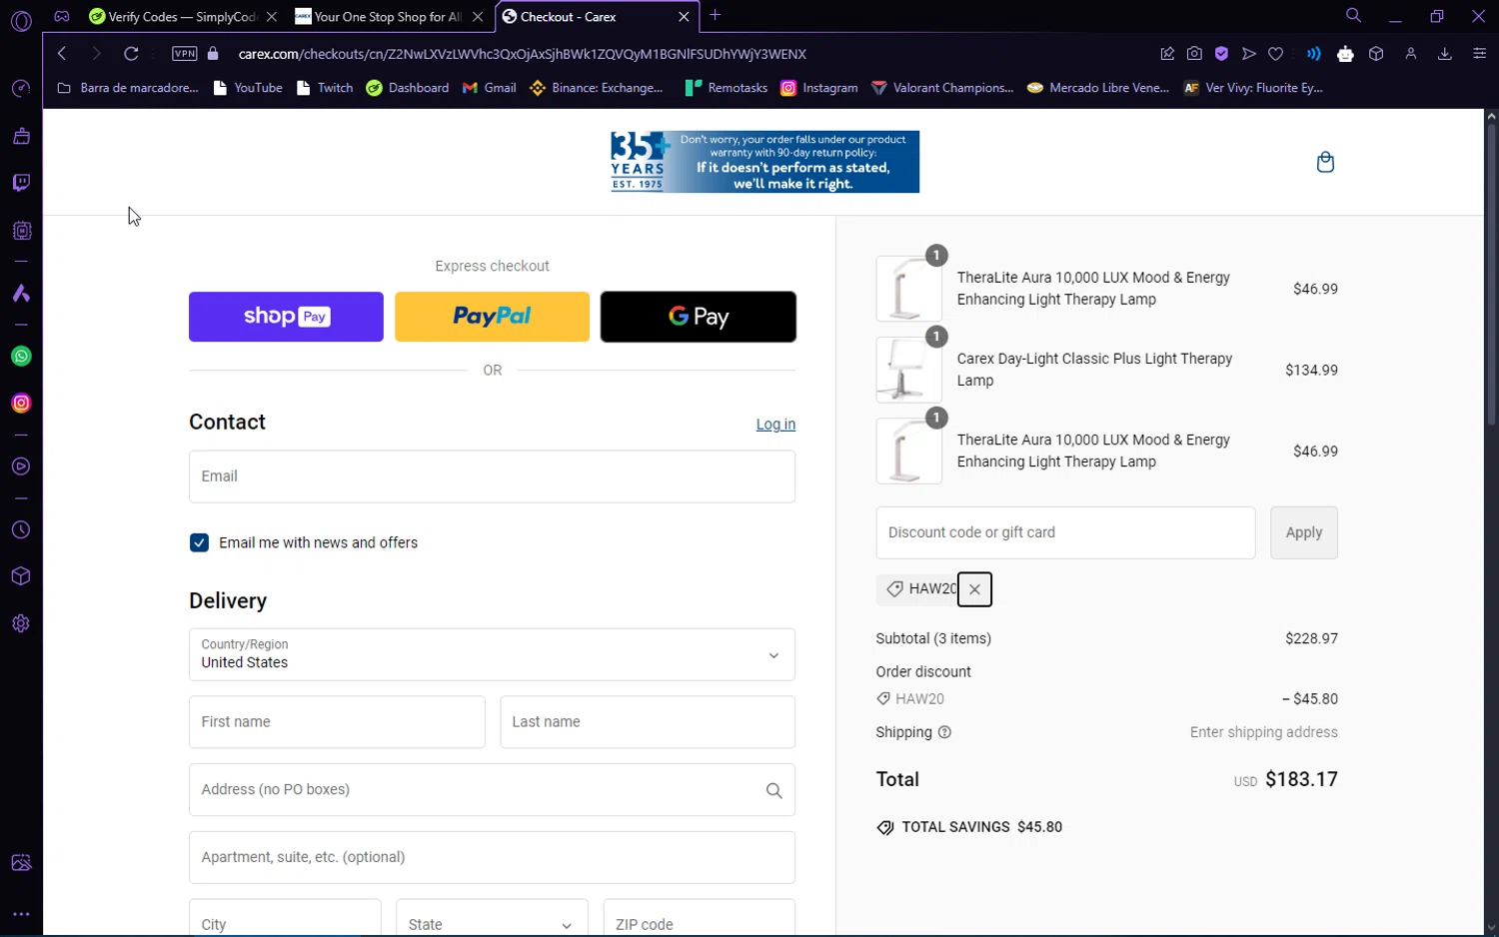Image resolution: width=1499 pixels, height=937 pixels.
Task: Add page to bookmarks with heart icon
Action: [x=1276, y=54]
